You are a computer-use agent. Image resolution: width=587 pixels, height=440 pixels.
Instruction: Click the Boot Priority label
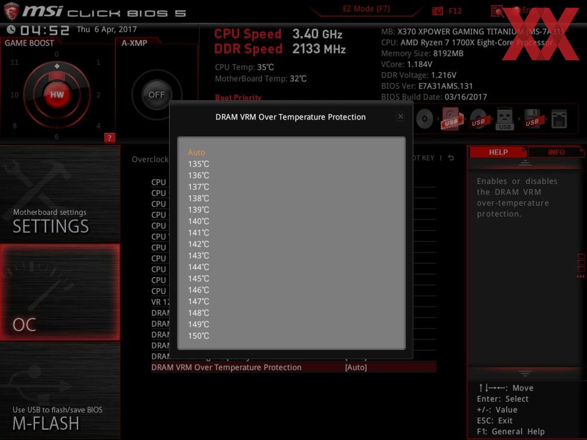point(238,97)
